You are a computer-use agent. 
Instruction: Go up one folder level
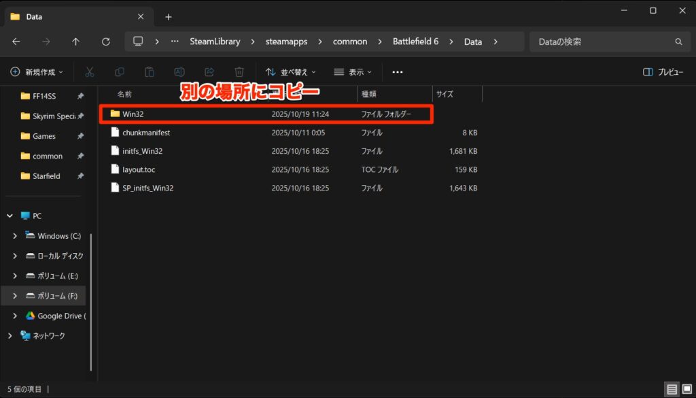75,42
